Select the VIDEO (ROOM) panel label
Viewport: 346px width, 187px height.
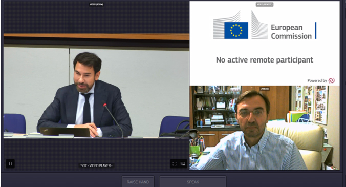(x=96, y=4)
